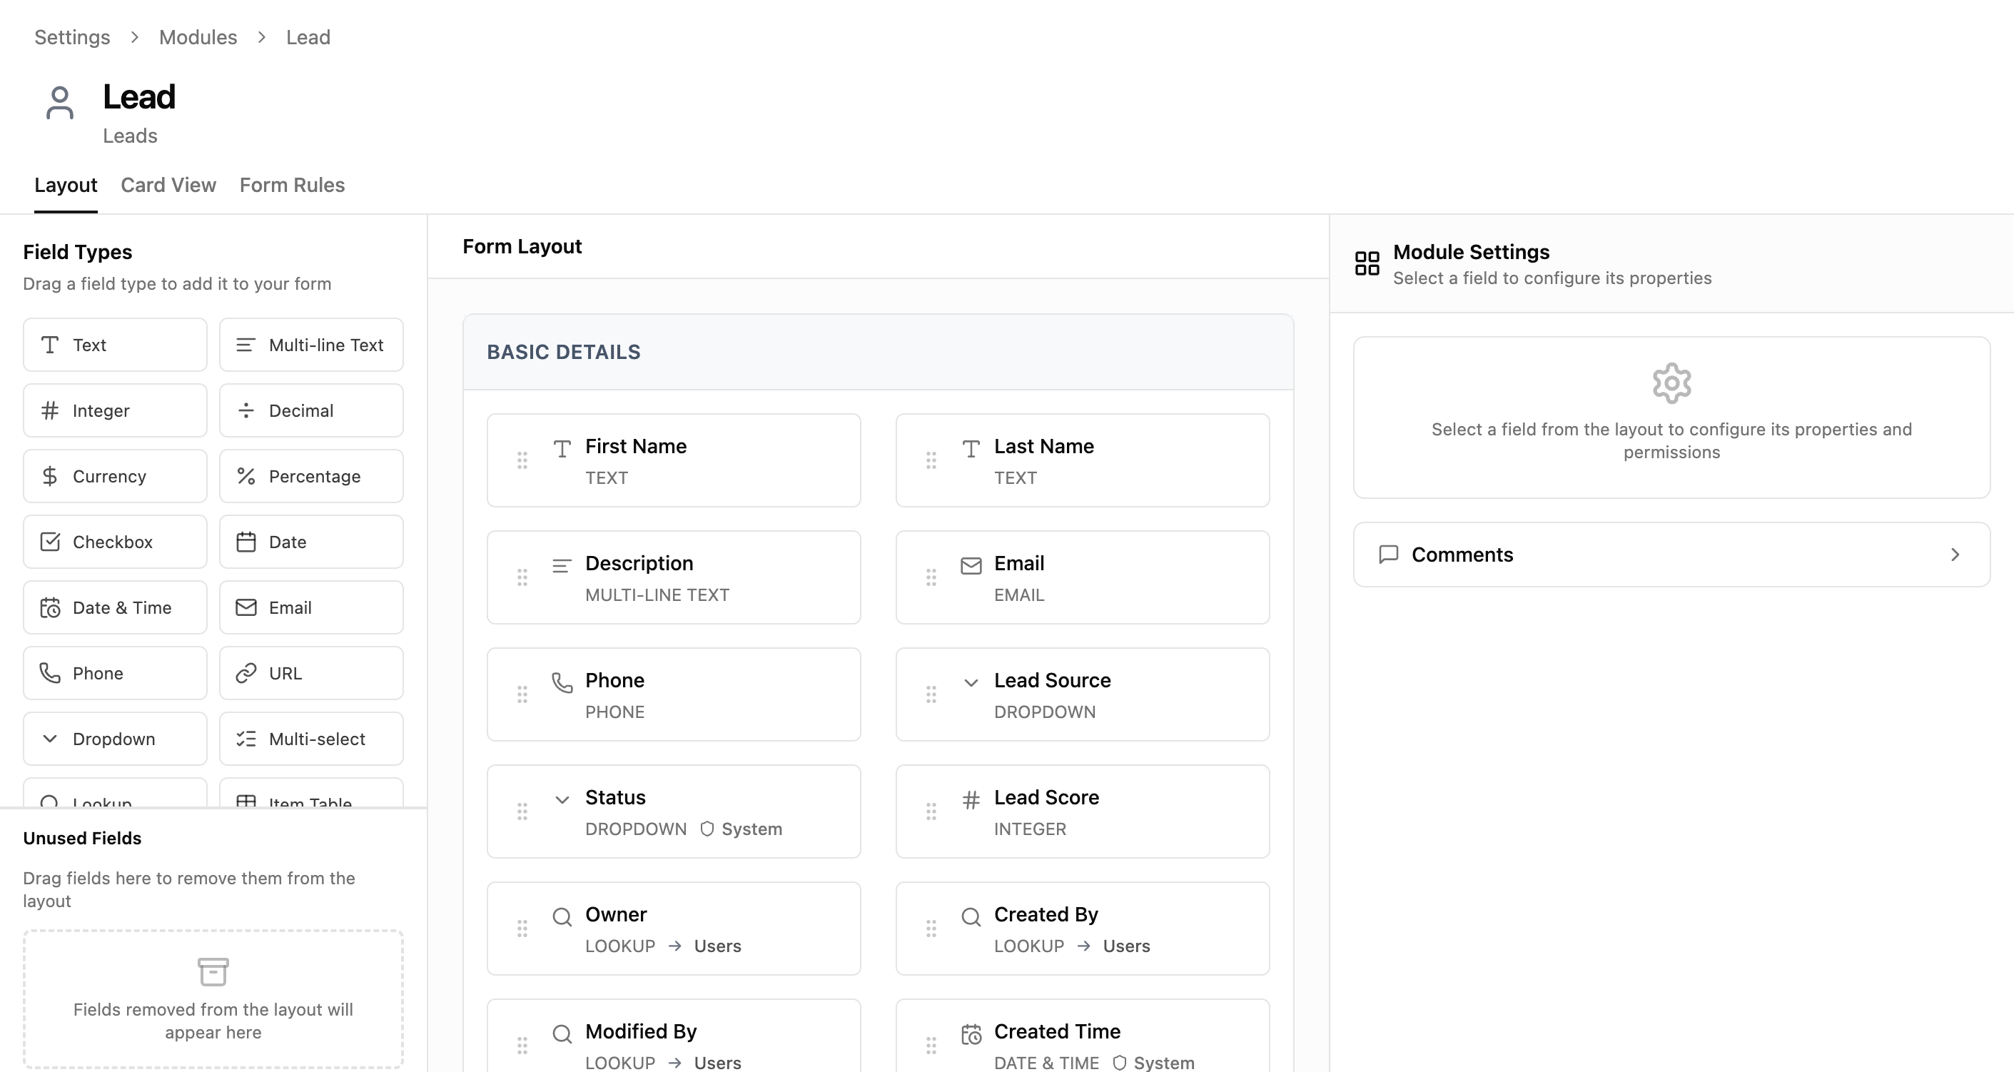Pick the URL field type
Viewport: 2014px width, 1072px height.
pos(311,673)
